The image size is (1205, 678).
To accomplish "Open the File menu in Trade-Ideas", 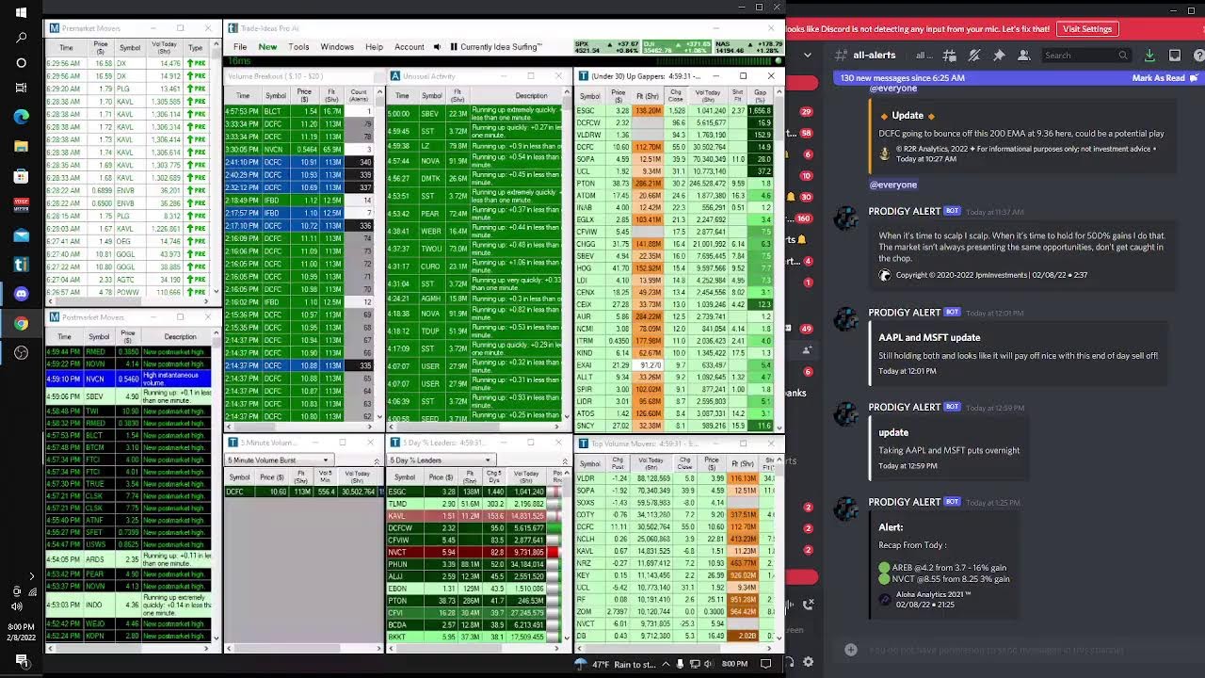I will 240,47.
